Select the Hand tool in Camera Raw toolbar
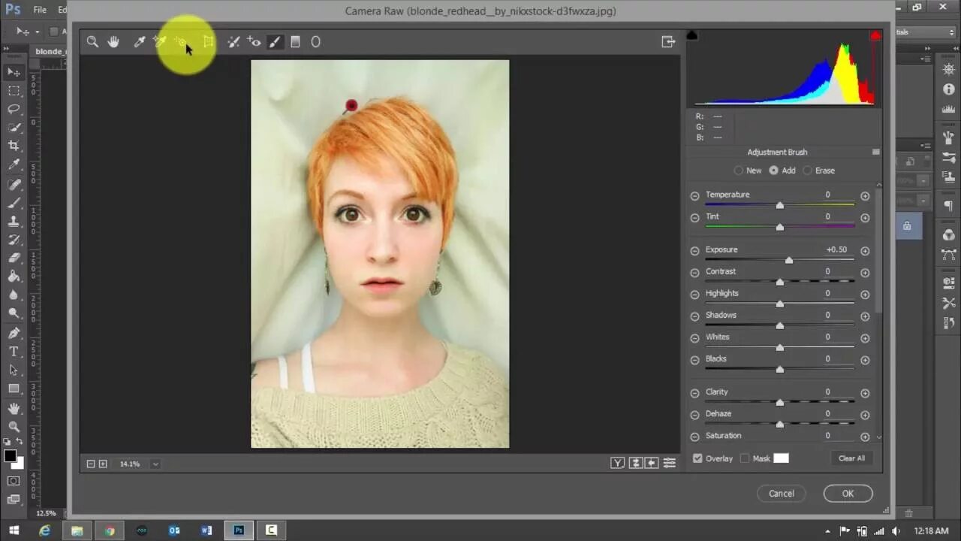The height and width of the screenshot is (541, 961). pos(113,42)
